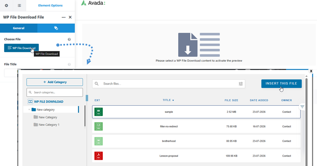Viewport: 317px width, 166px height.
Task: Open the column filter icon
Action: pos(302,107)
